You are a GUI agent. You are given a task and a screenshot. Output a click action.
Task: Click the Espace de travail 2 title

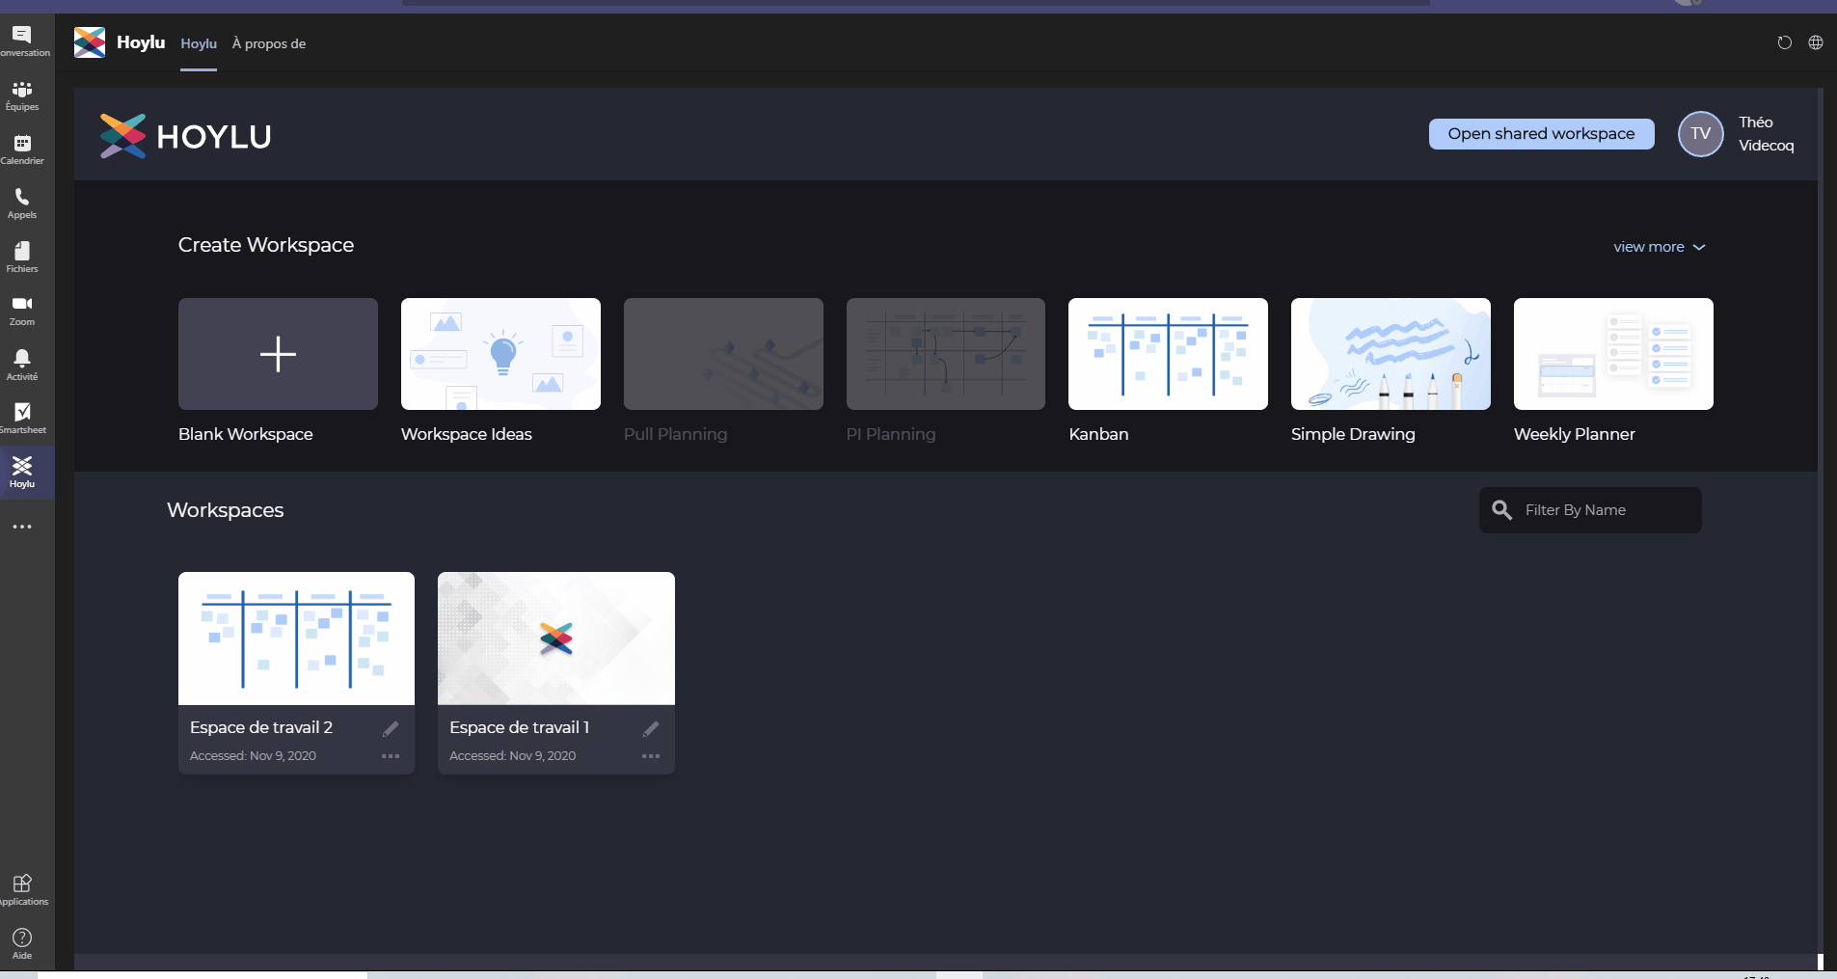tap(261, 727)
